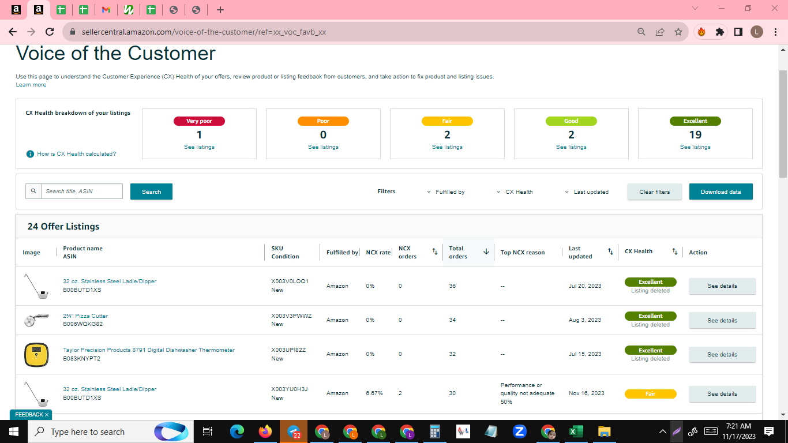788x443 pixels.
Task: Open File Explorer from taskbar
Action: click(604, 431)
